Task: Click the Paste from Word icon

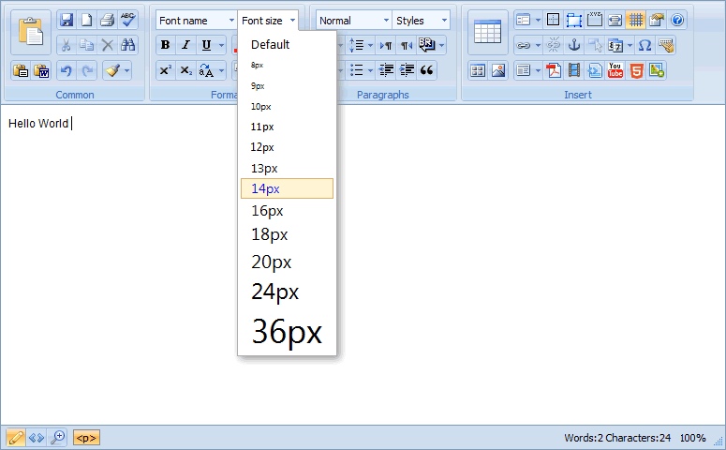Action: click(41, 70)
